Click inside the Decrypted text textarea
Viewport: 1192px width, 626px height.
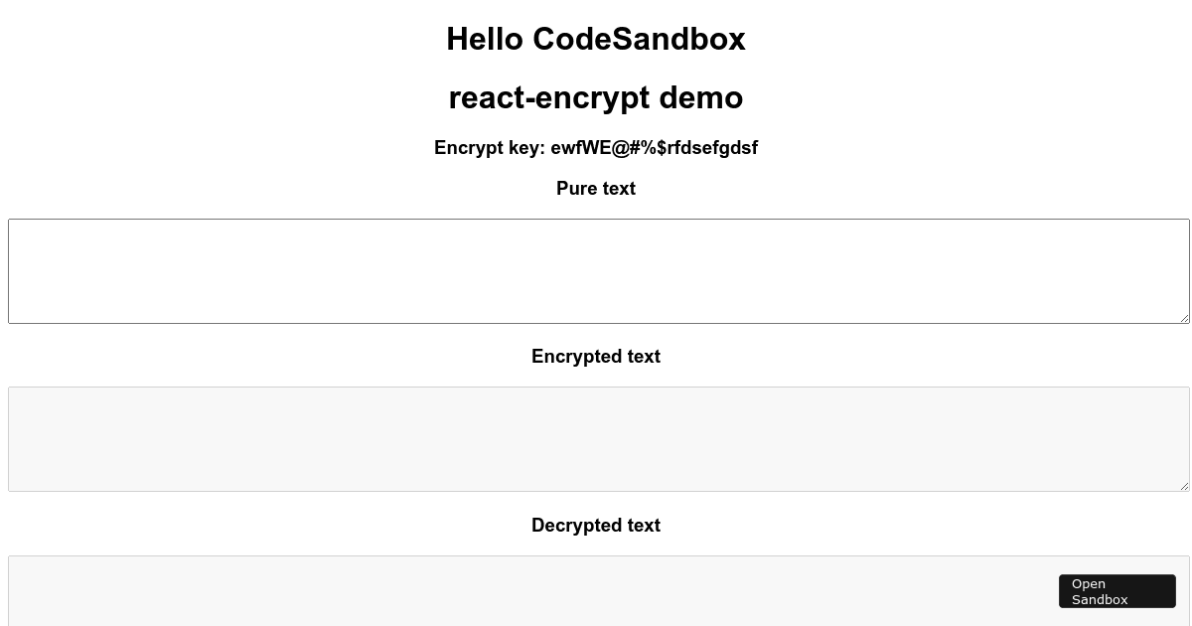(x=596, y=591)
